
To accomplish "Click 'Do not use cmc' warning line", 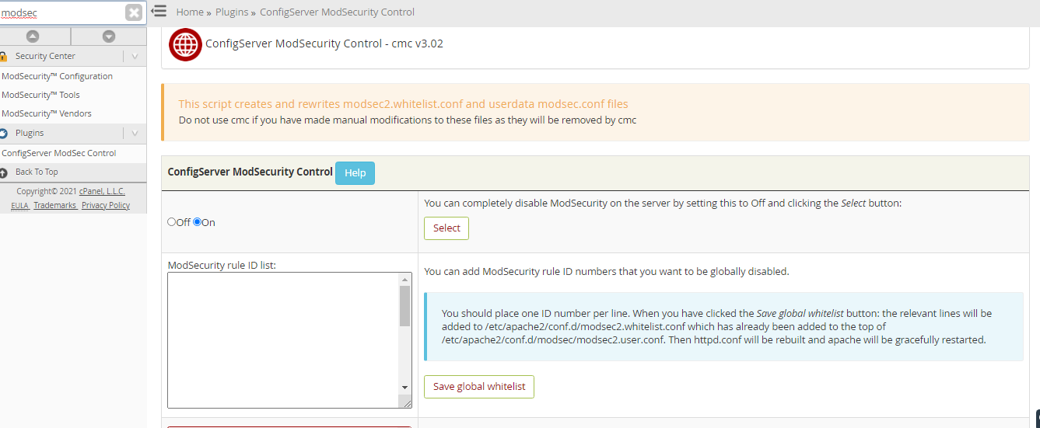I will pyautogui.click(x=408, y=120).
